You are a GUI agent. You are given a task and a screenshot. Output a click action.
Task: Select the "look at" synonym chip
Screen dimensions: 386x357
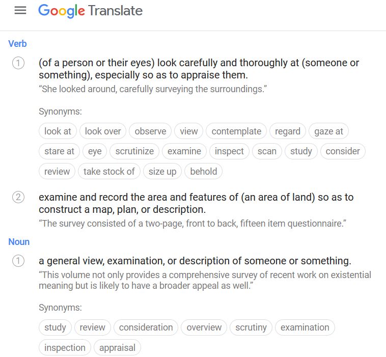[x=58, y=131]
